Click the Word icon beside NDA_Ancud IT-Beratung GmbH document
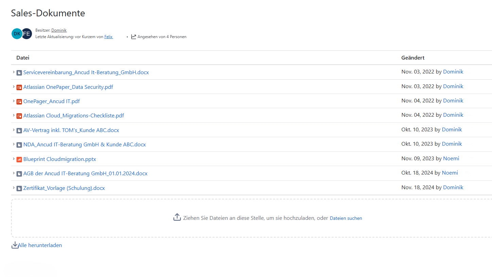 pyautogui.click(x=19, y=145)
